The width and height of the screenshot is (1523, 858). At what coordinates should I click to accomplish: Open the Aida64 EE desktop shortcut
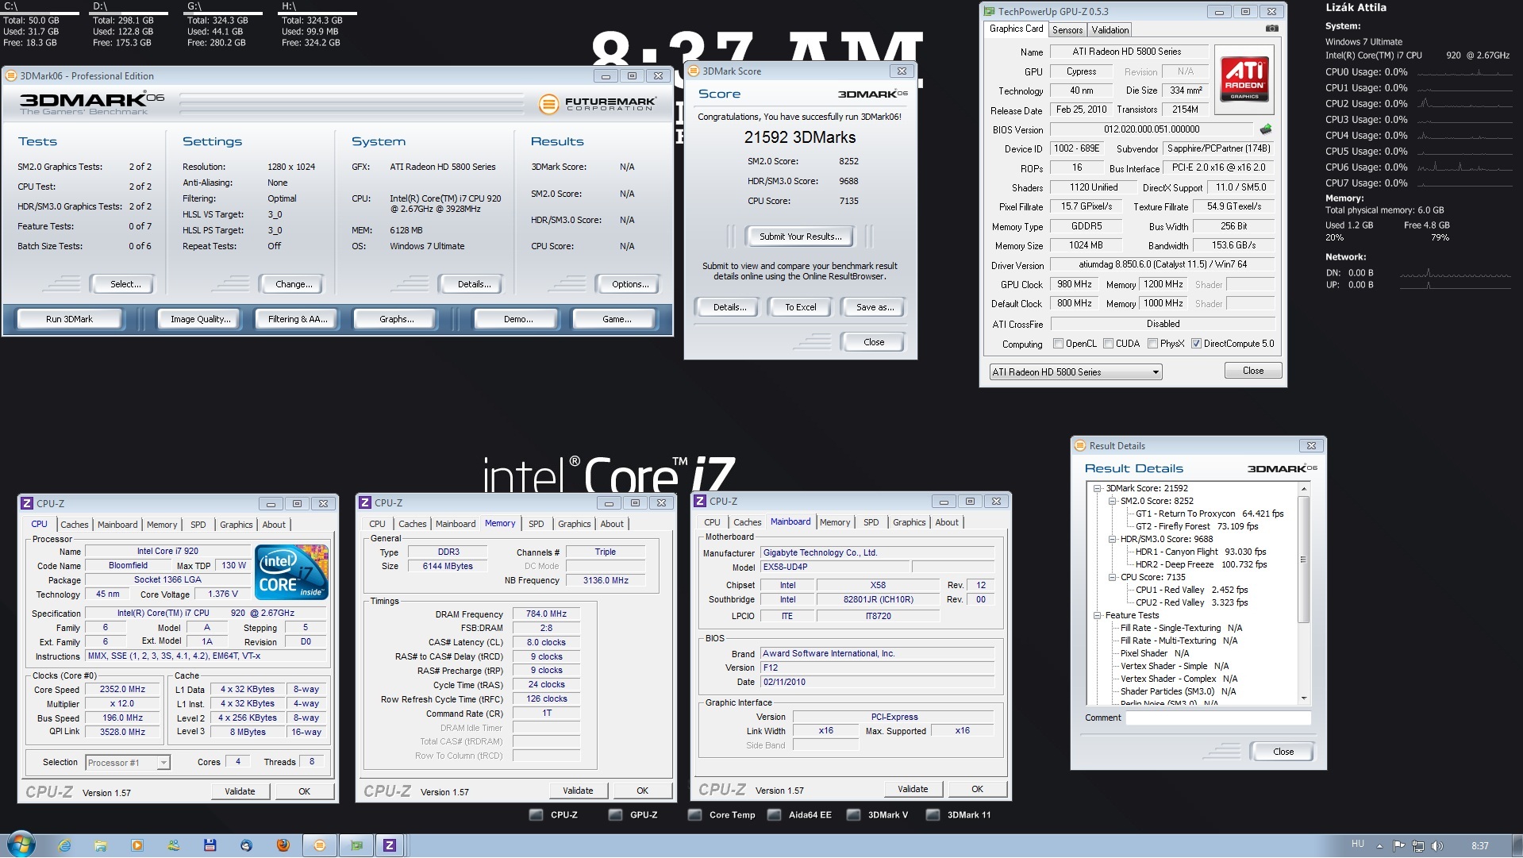coord(799,815)
